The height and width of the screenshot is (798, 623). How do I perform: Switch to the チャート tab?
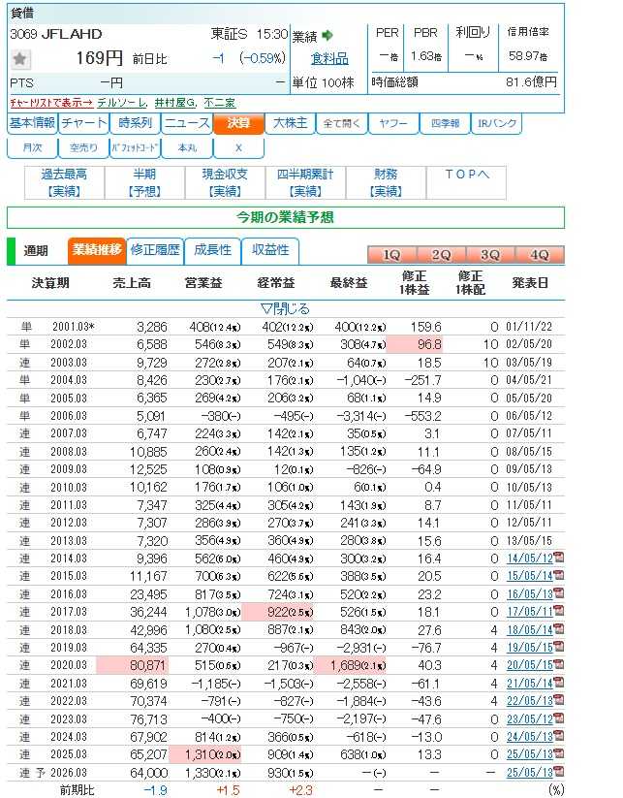point(84,123)
